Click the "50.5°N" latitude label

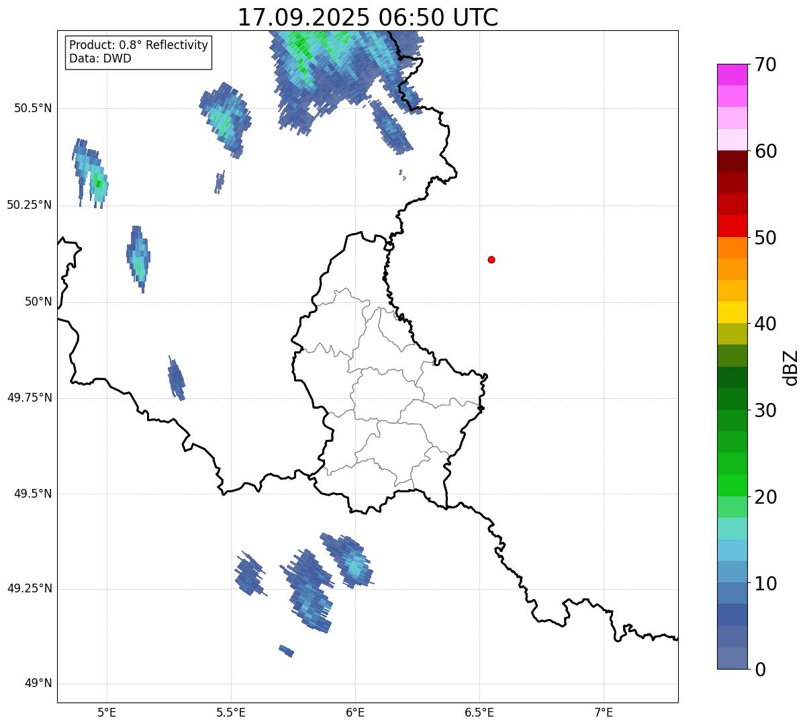(x=33, y=108)
